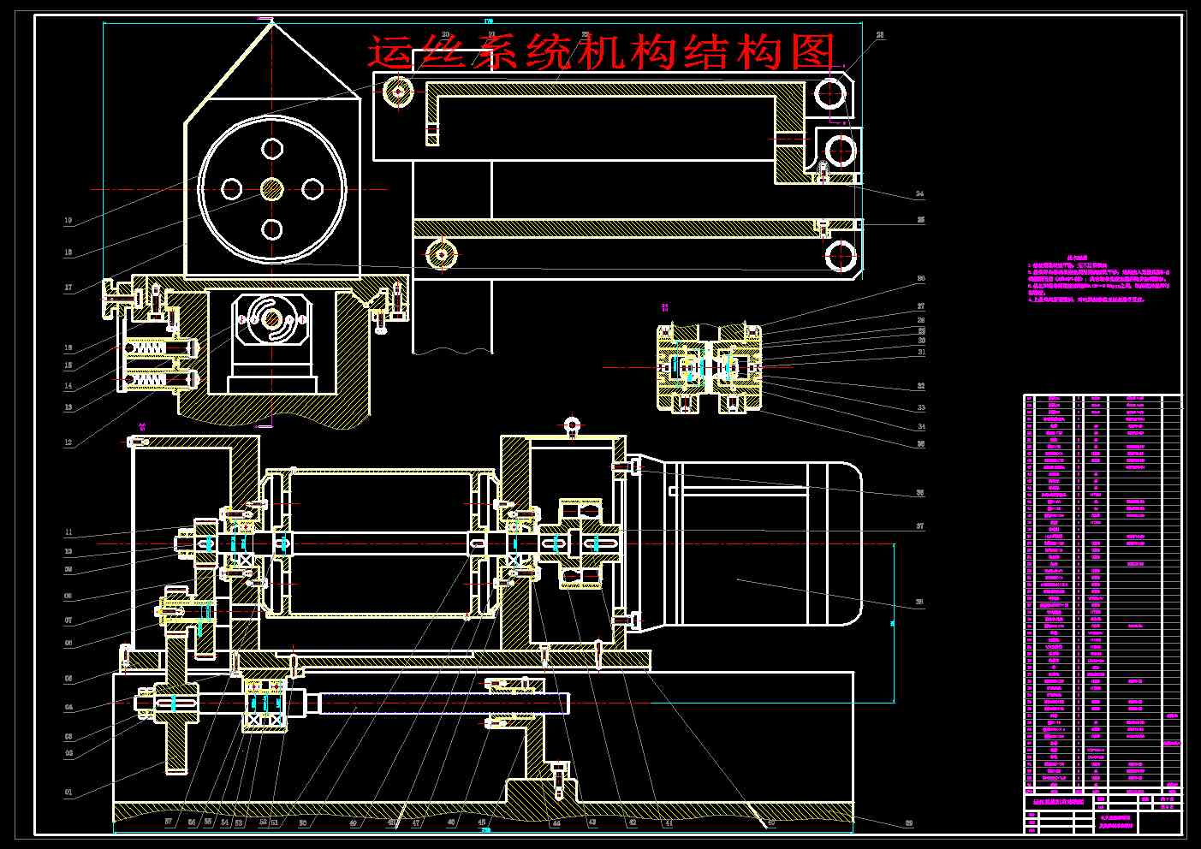The width and height of the screenshot is (1201, 849).
Task: Click the red title text 运丝系统机构结构图
Action: pos(602,53)
